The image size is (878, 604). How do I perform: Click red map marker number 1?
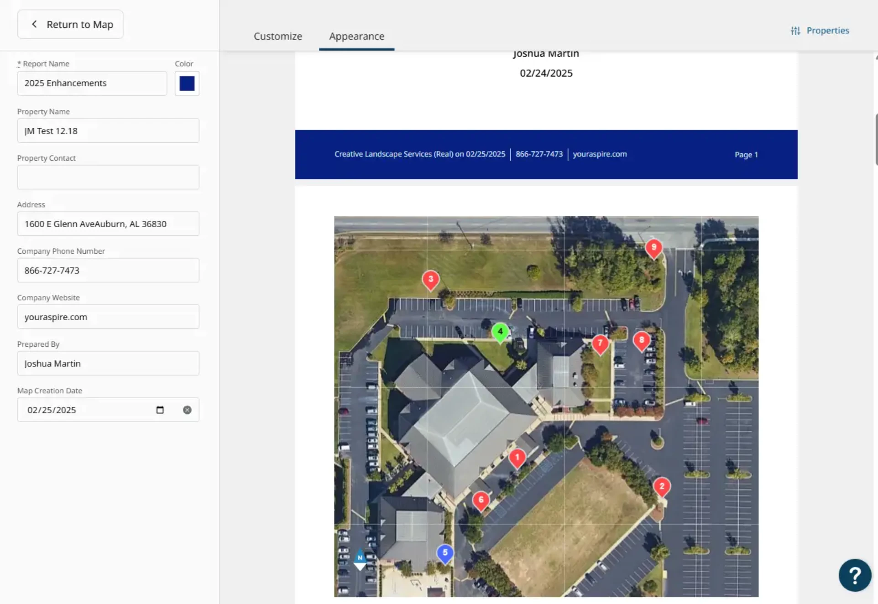[517, 458]
